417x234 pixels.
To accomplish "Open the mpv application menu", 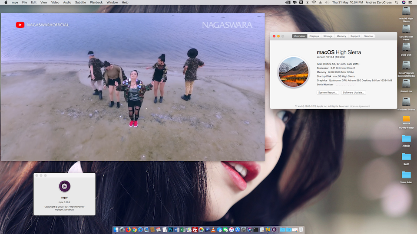I will tap(15, 3).
